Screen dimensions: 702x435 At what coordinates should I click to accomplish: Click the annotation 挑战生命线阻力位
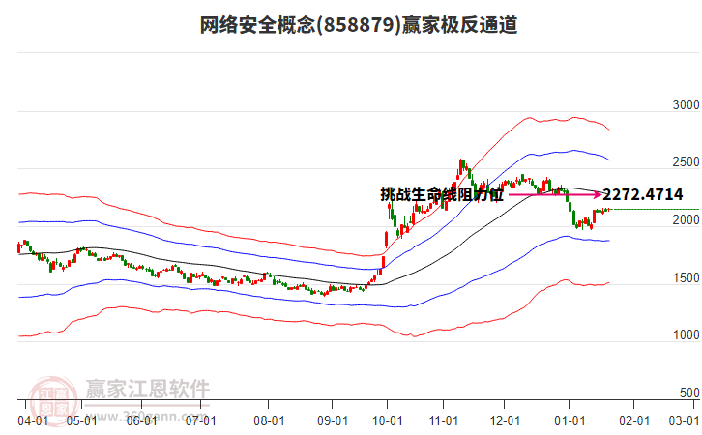pos(442,194)
